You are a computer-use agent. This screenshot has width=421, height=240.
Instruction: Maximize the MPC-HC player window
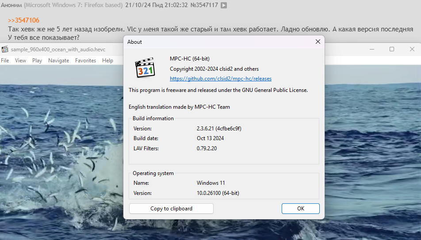392,49
